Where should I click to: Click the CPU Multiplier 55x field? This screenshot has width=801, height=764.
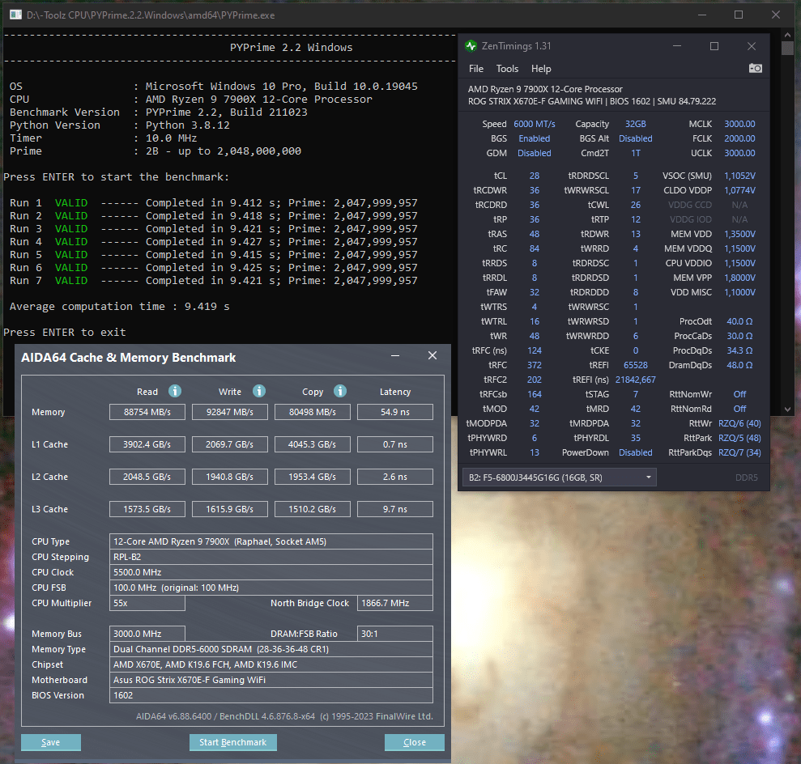(147, 603)
